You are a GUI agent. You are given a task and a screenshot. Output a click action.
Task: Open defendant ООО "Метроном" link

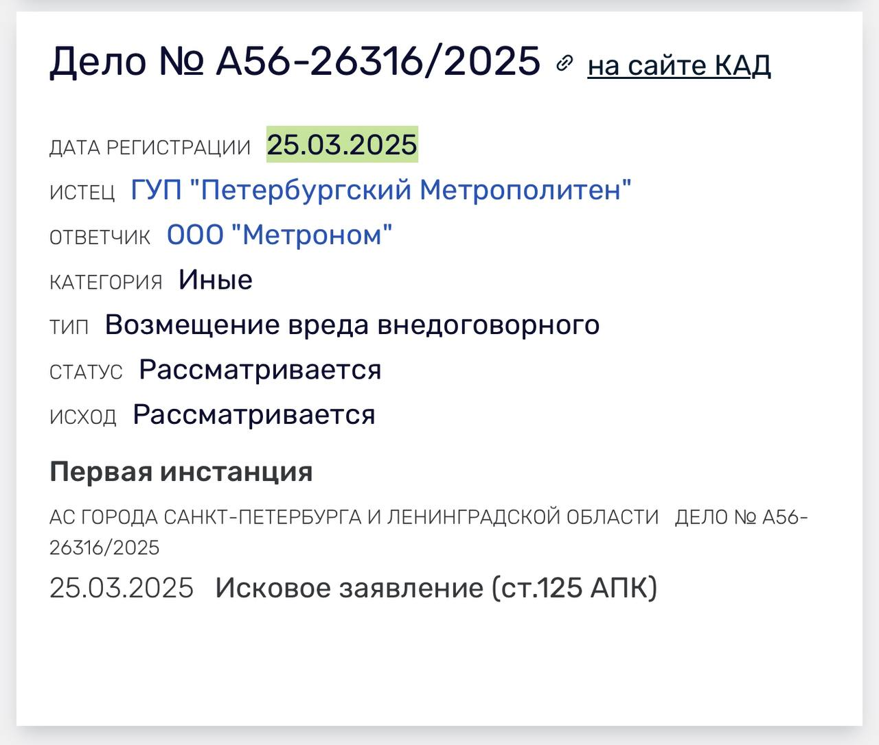pyautogui.click(x=279, y=235)
